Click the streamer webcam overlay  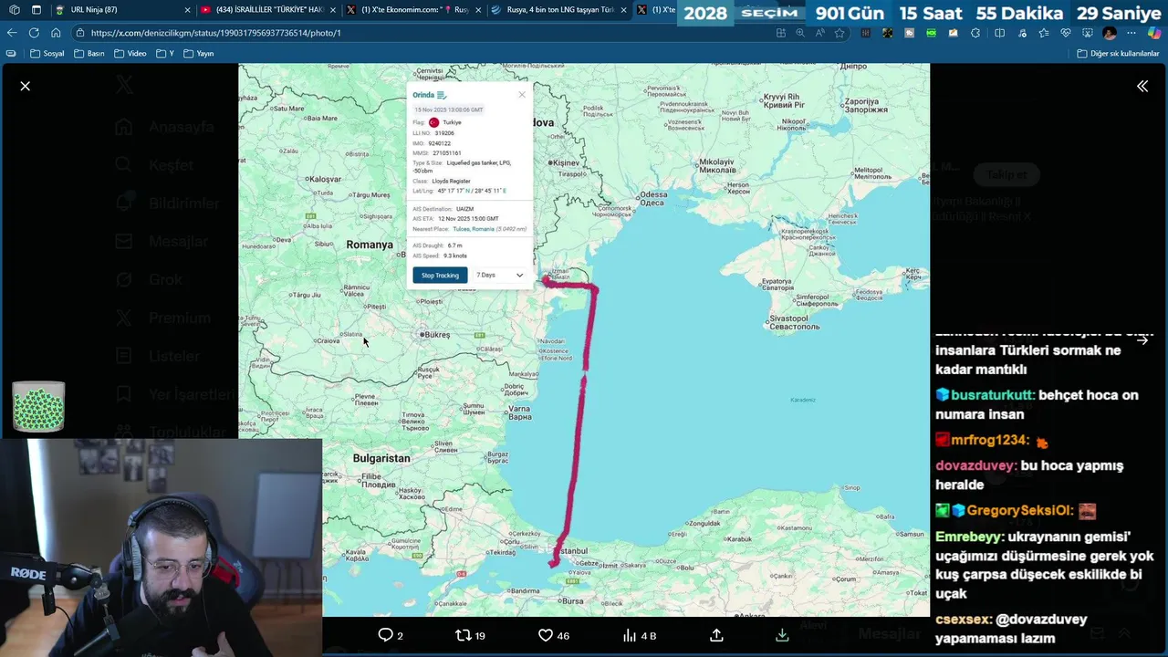(x=161, y=547)
